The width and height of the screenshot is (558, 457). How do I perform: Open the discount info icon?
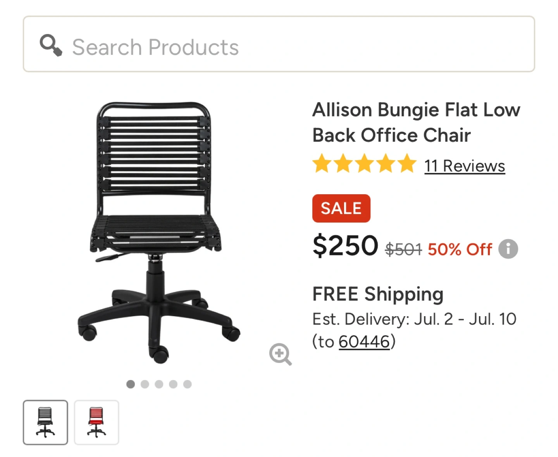point(508,249)
